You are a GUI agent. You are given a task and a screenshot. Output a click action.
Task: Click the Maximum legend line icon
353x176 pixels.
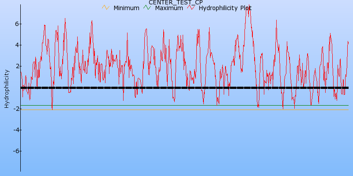click(x=147, y=7)
